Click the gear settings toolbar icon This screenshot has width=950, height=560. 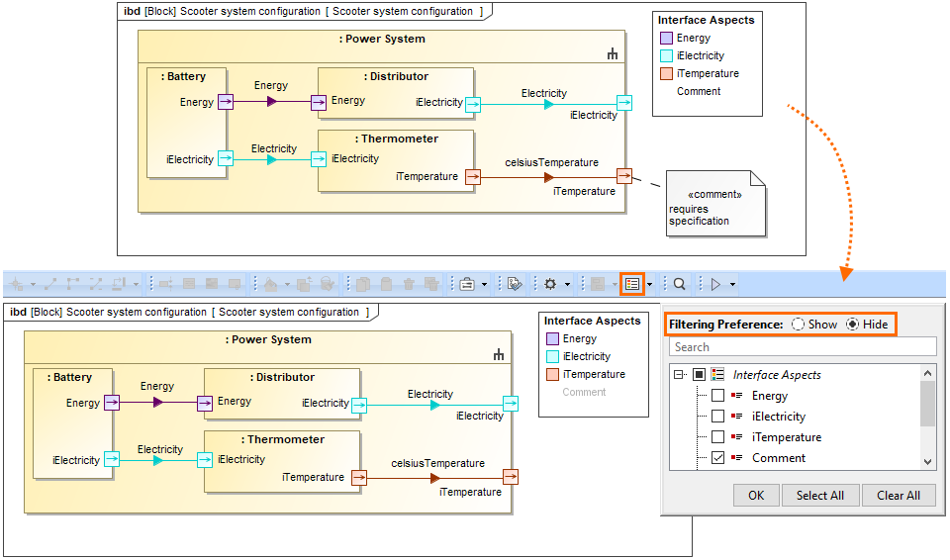pyautogui.click(x=550, y=284)
